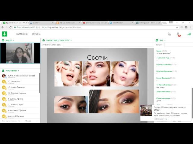Switch to the Одноклассники browser tab
Screen dimensions: 193x144
68,23
